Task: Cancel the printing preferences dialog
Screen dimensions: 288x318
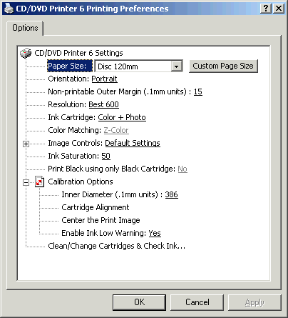Action: click(197, 302)
